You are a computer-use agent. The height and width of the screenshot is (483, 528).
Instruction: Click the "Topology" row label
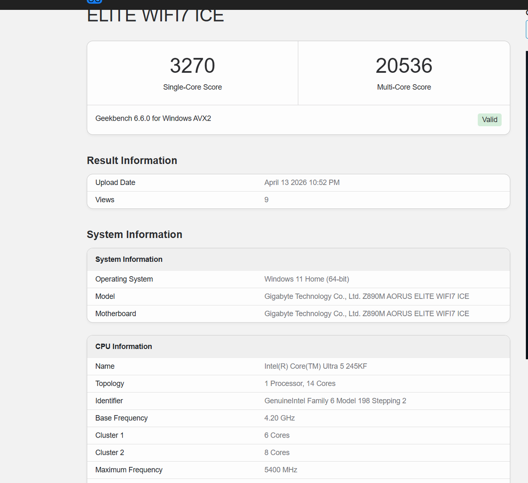pos(110,384)
